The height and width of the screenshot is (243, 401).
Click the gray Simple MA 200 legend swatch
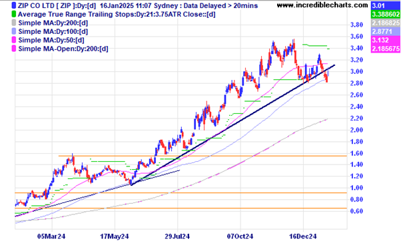pos(14,23)
